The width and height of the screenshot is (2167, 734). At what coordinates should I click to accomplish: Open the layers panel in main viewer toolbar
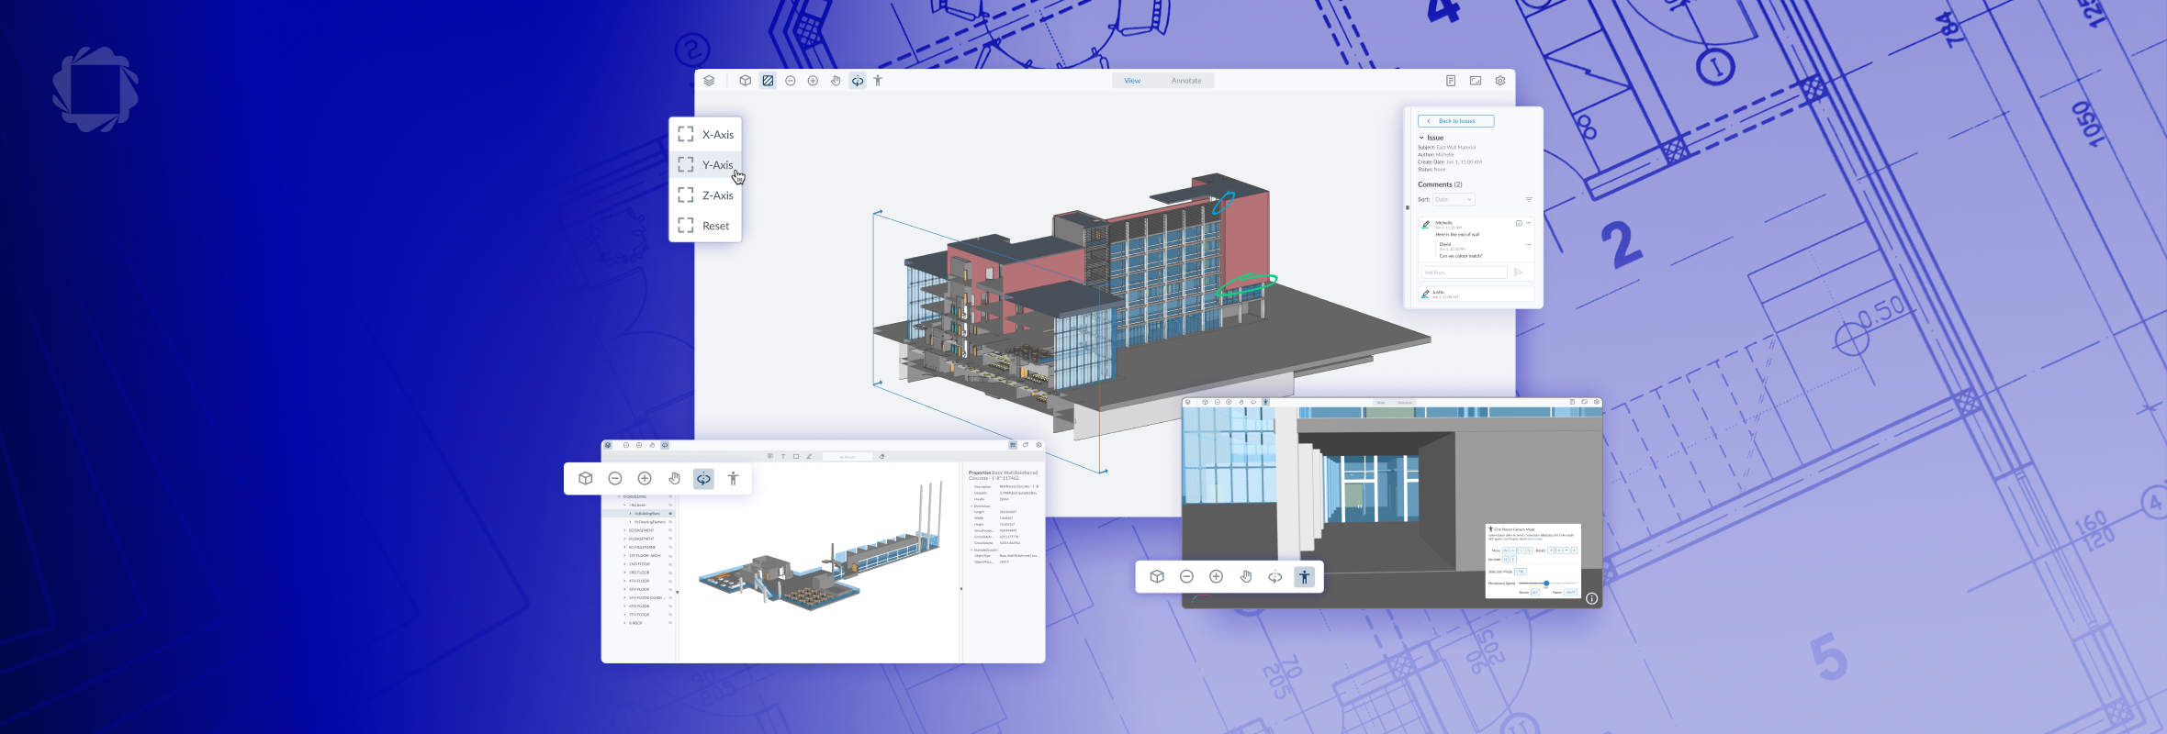[x=709, y=81]
